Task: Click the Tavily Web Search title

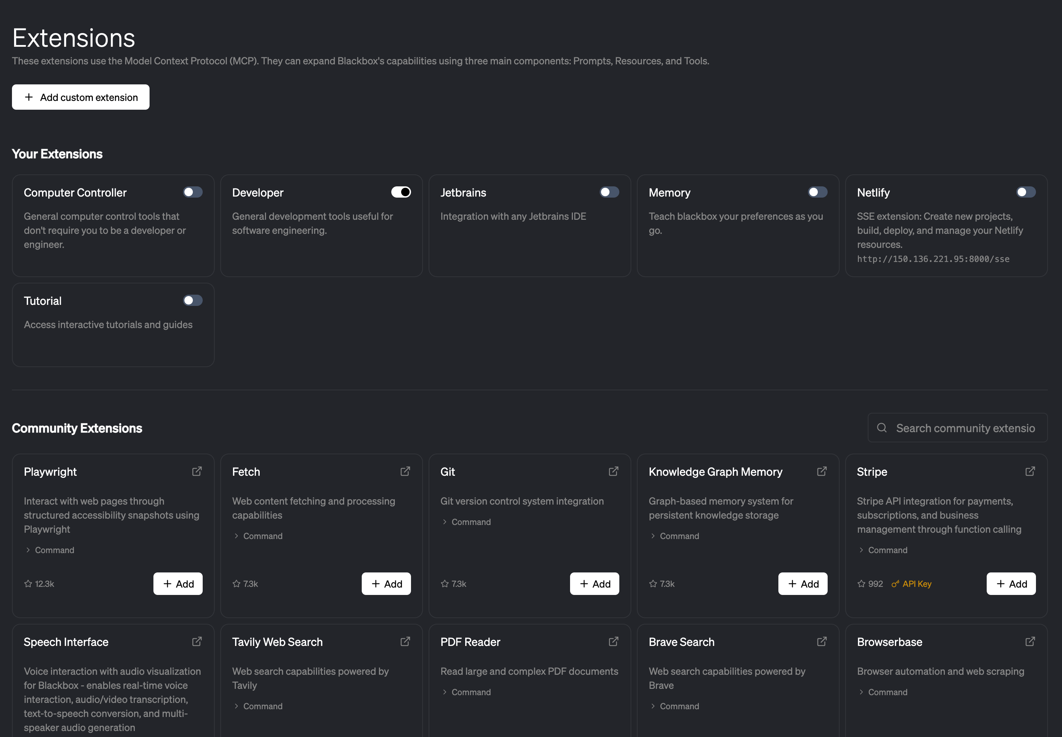Action: pyautogui.click(x=277, y=642)
